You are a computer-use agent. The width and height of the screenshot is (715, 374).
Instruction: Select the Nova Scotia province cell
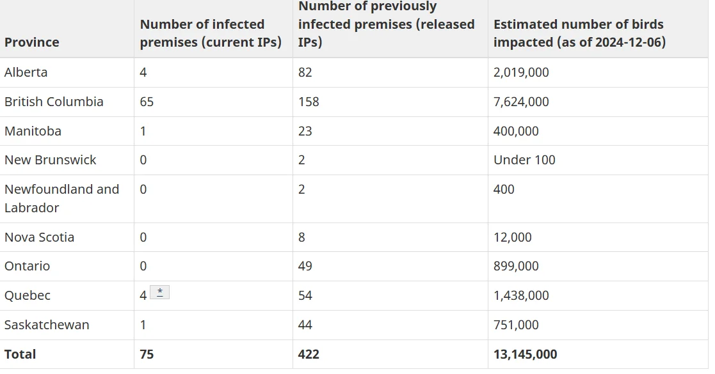point(39,237)
